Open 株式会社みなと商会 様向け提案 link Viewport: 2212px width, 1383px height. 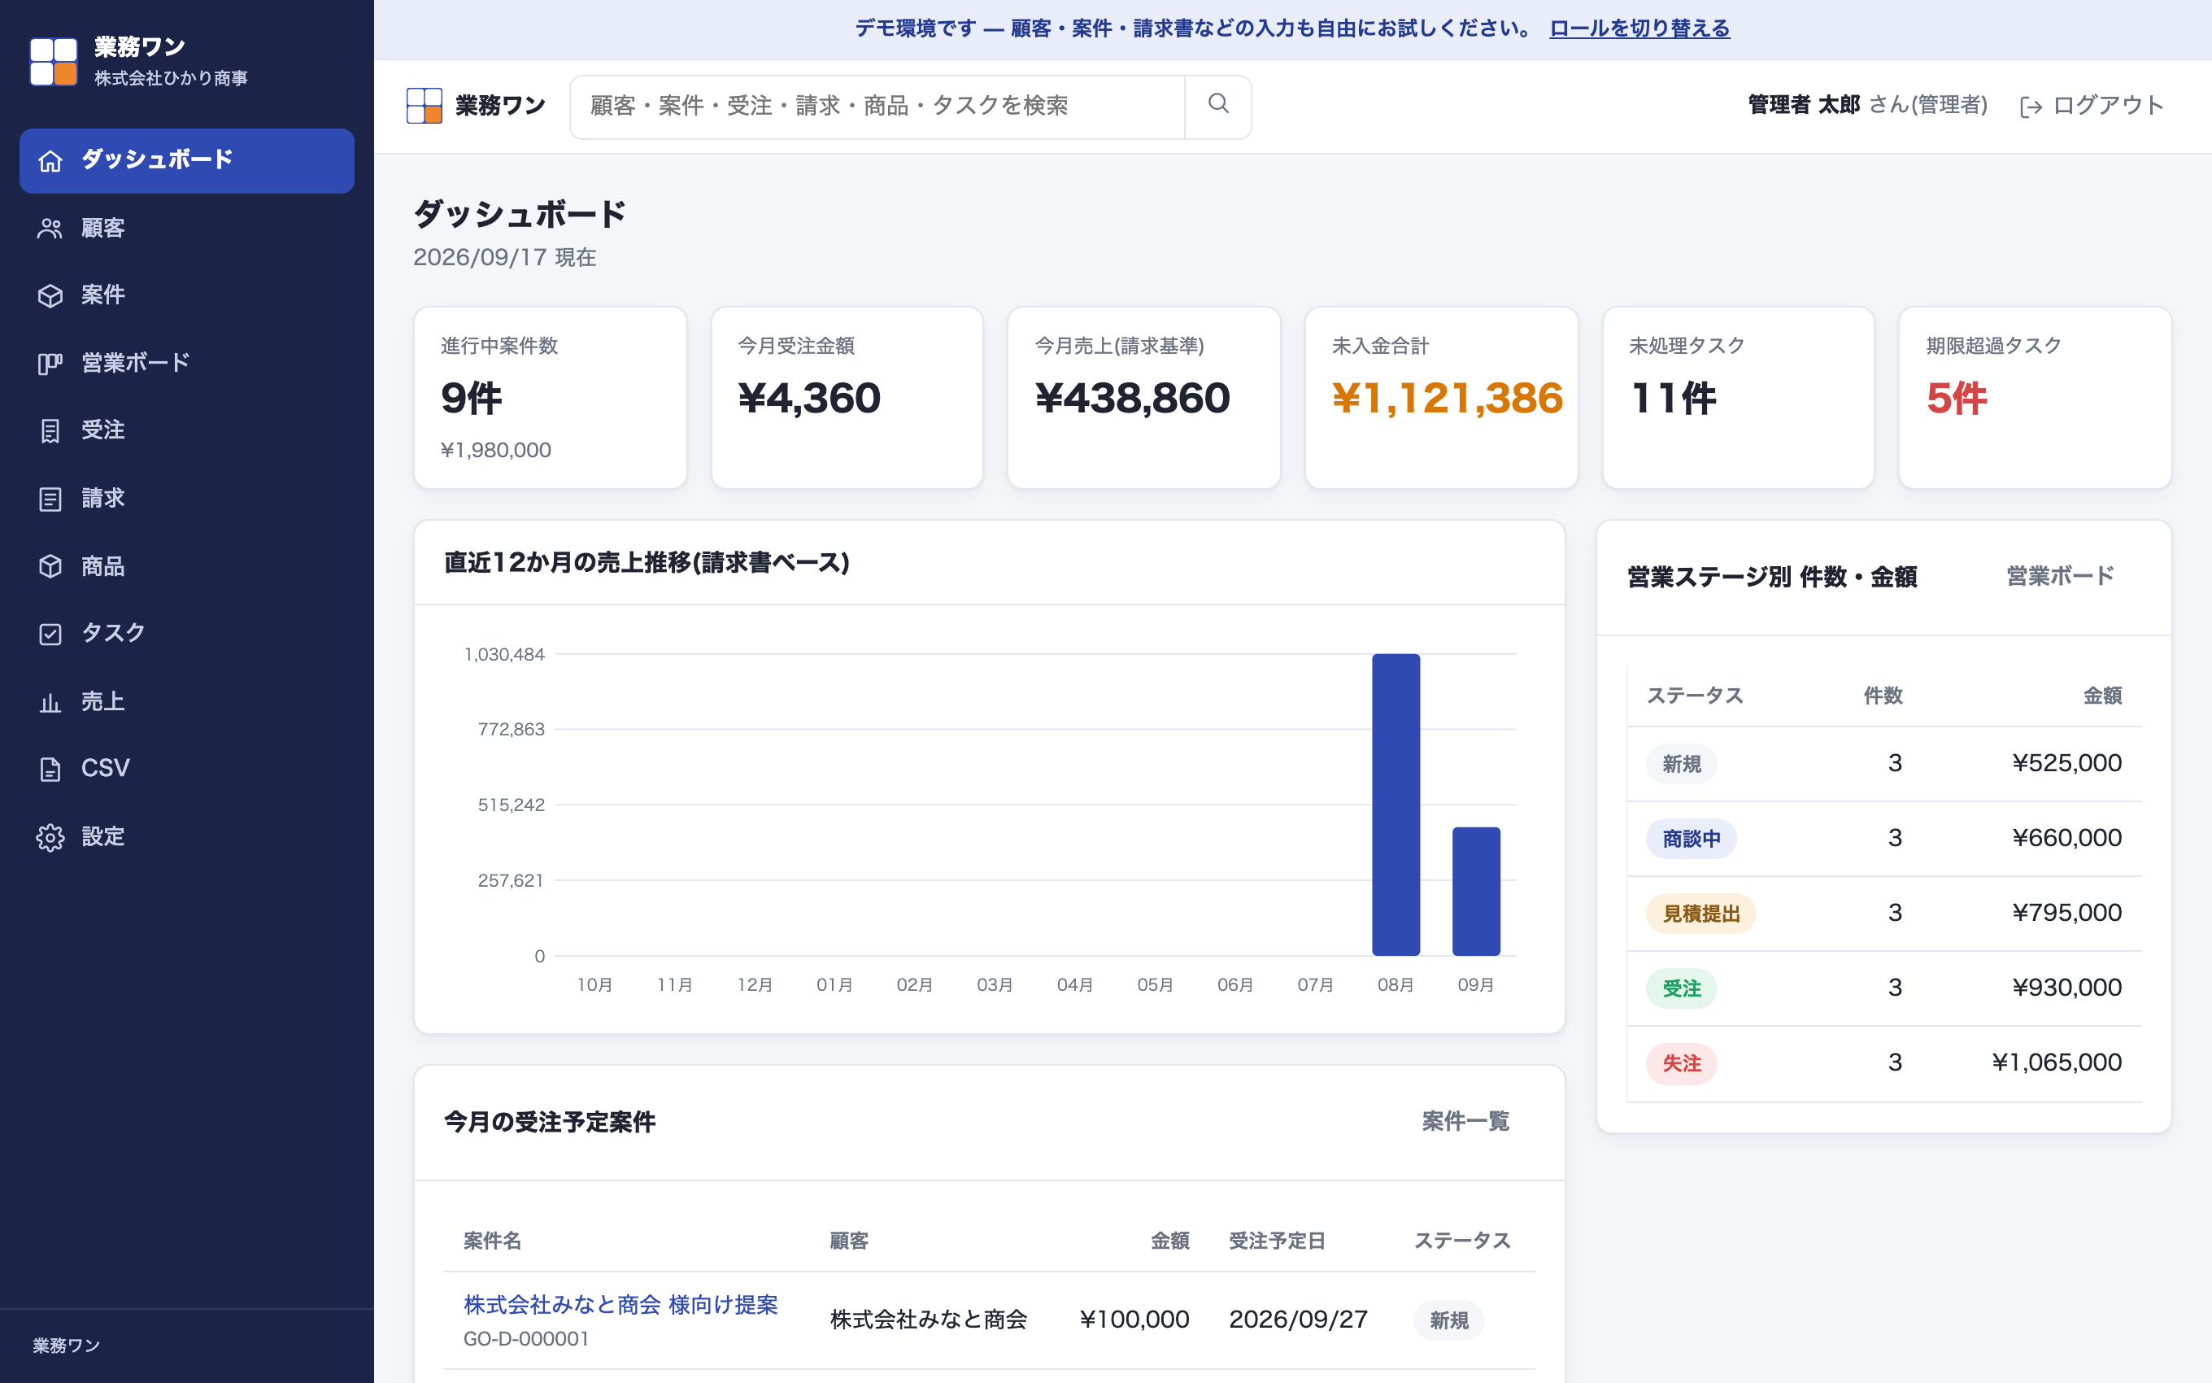(620, 1304)
